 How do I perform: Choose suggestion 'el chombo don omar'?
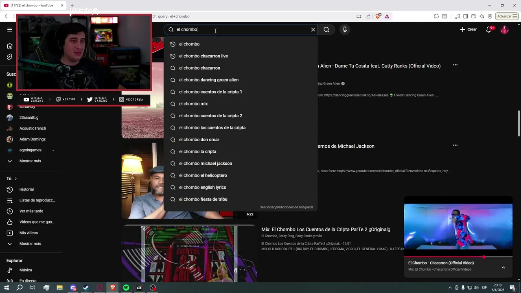point(241,140)
